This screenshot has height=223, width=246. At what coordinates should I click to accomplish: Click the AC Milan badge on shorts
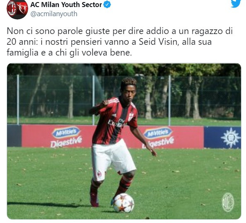(99, 174)
